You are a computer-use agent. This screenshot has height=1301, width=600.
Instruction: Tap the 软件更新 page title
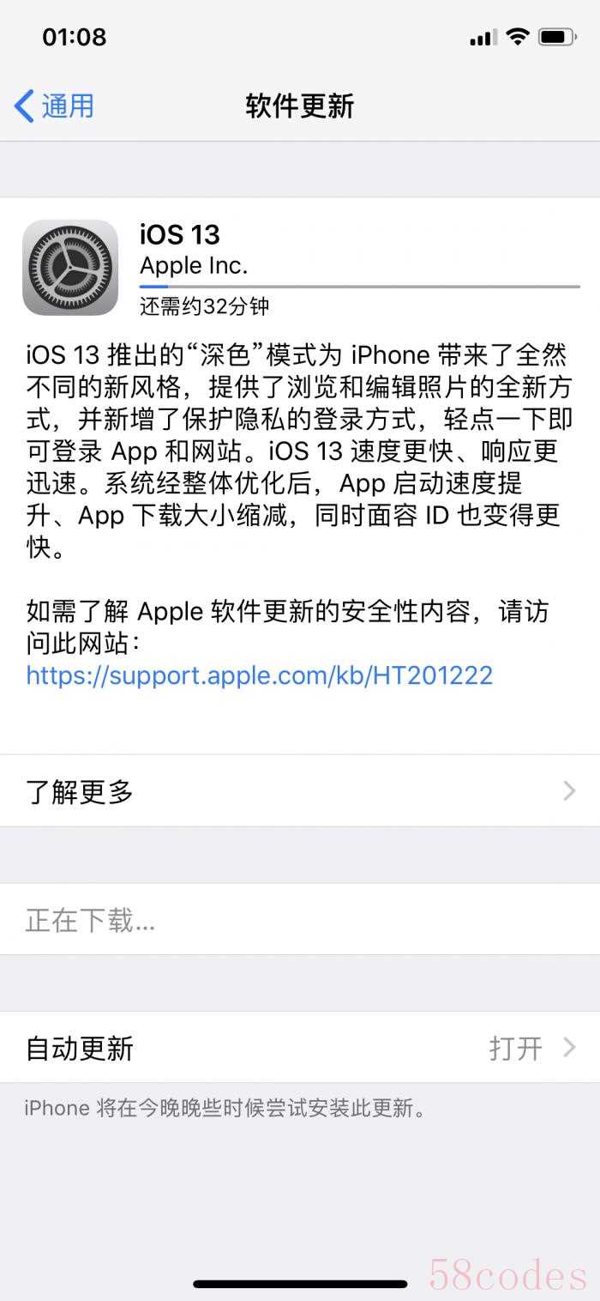click(300, 106)
